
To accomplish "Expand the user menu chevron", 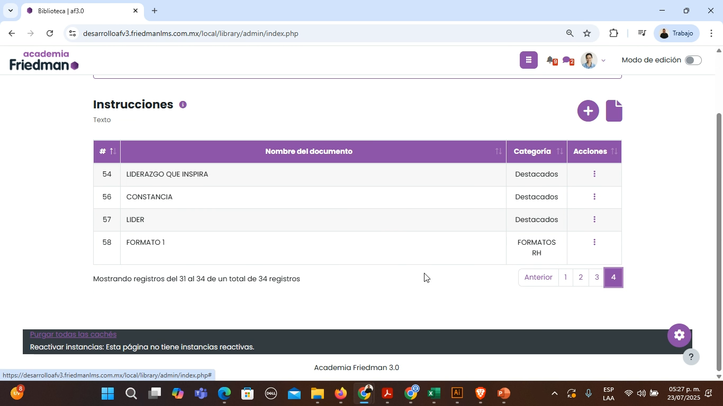I will 603,61.
